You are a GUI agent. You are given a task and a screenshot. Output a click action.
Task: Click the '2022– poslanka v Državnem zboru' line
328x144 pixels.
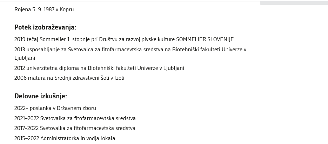[x=55, y=108]
